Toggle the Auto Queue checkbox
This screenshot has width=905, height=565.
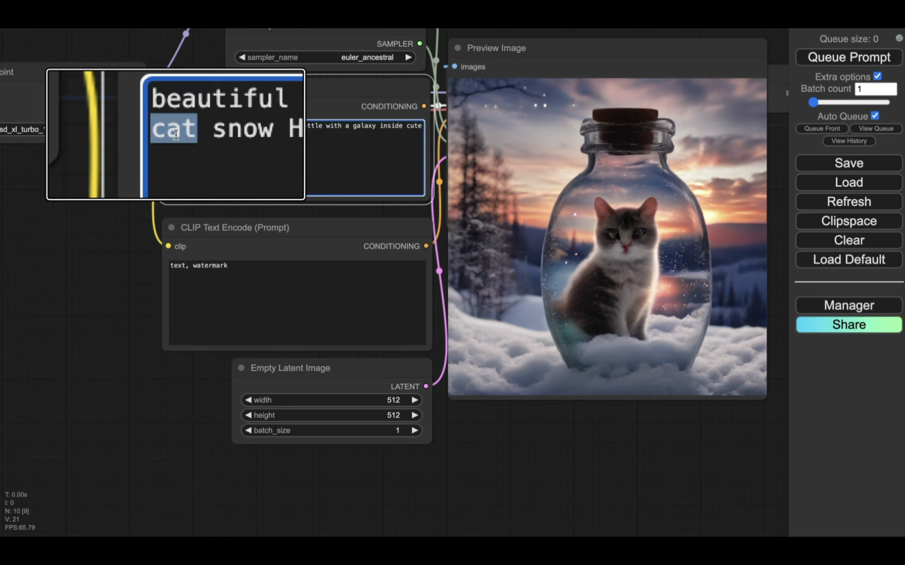pyautogui.click(x=875, y=116)
